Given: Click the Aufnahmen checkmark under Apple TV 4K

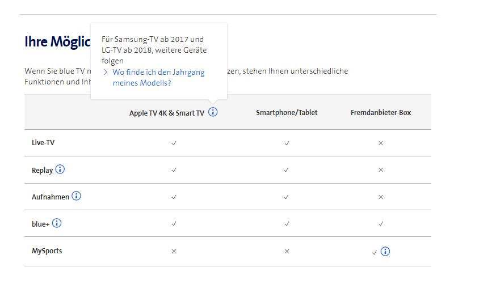Looking at the screenshot, I should click(174, 197).
